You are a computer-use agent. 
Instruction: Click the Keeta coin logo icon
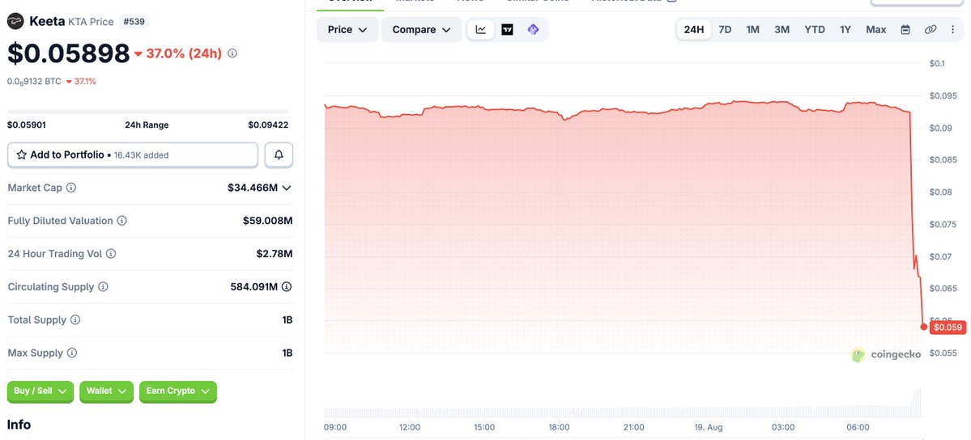tap(15, 22)
